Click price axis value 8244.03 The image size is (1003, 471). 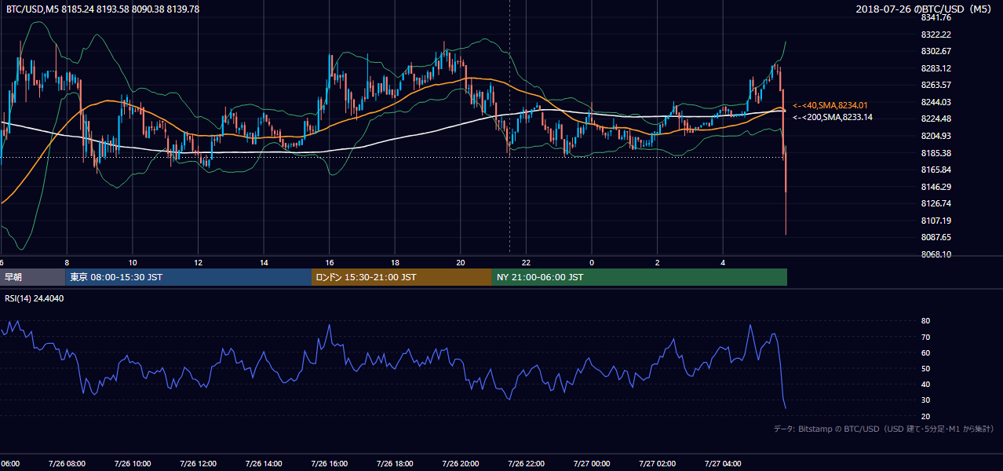point(936,102)
